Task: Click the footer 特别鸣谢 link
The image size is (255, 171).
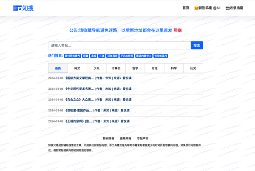Action: 108,139
